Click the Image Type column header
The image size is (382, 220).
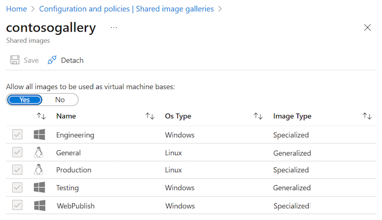293,116
